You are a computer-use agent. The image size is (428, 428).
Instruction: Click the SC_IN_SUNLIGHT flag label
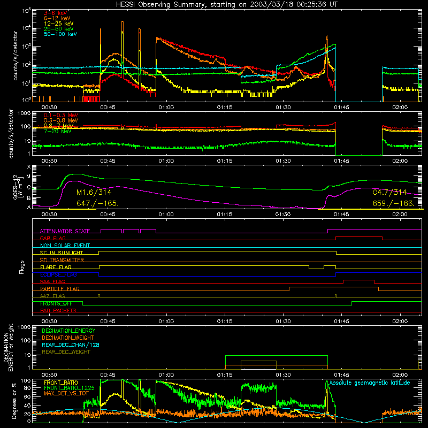pos(62,253)
